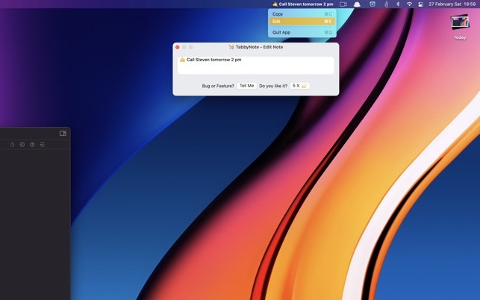Choose Quit App from the menu

pos(302,32)
